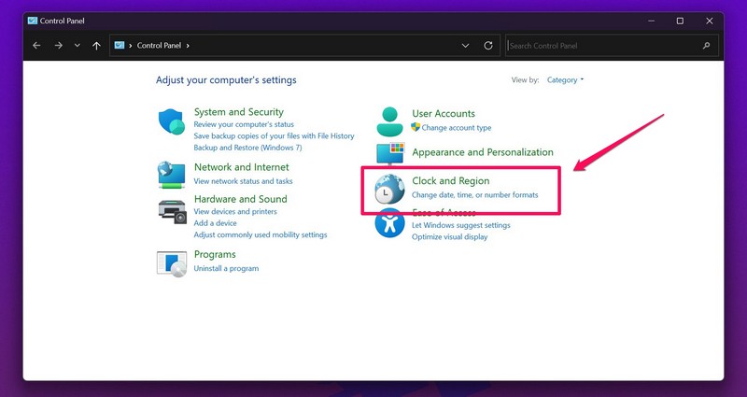Go up one level with Up arrow
Image resolution: width=747 pixels, height=397 pixels.
tap(97, 45)
